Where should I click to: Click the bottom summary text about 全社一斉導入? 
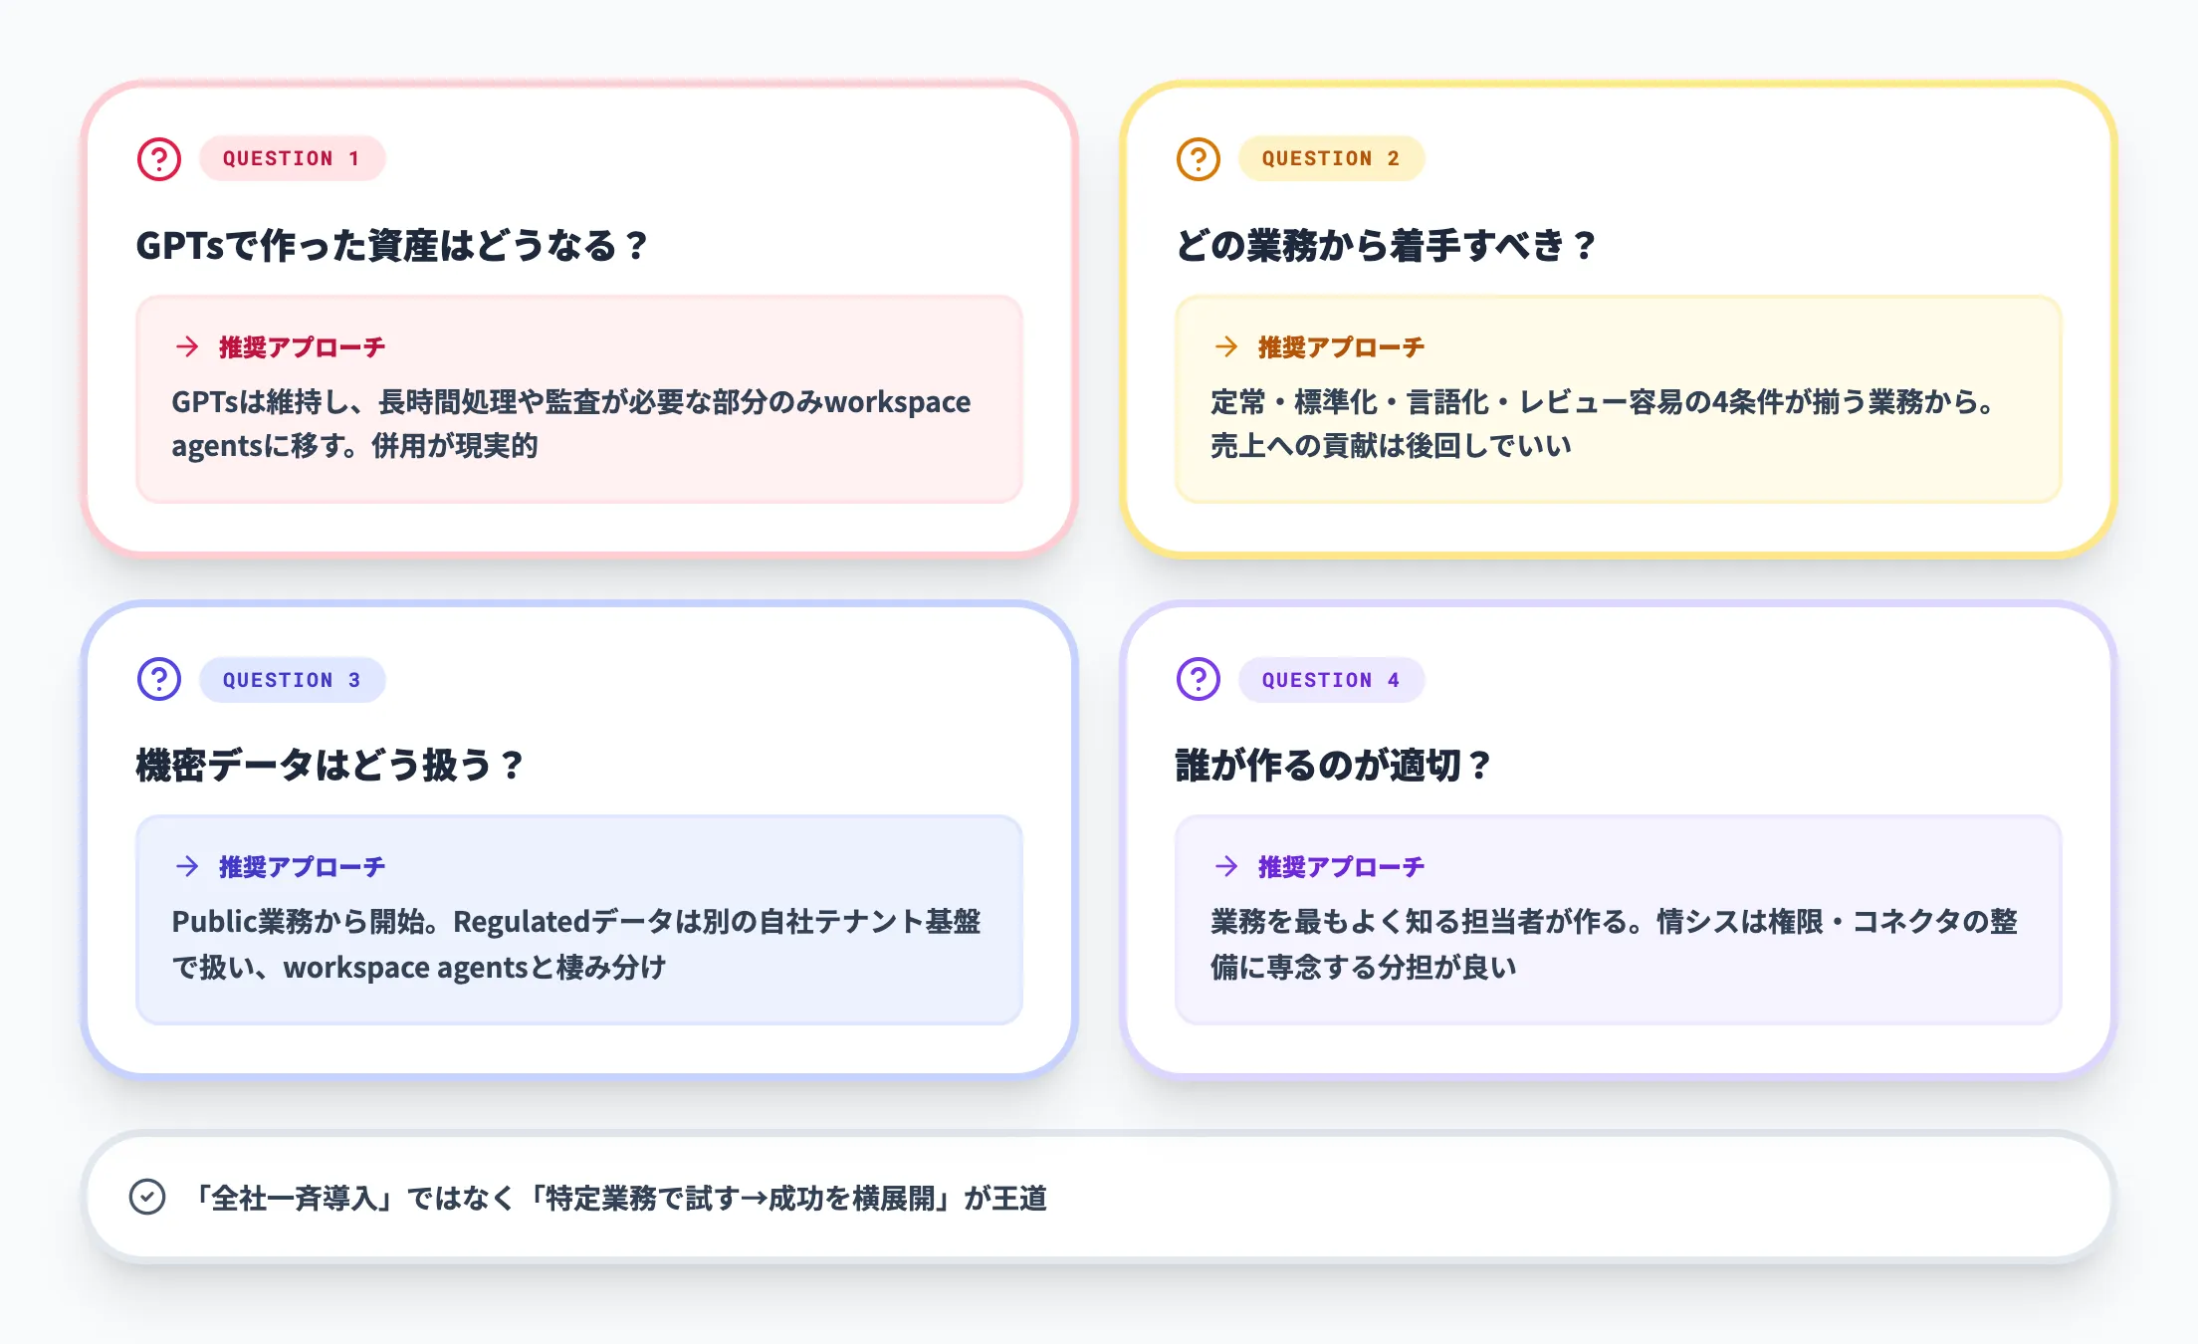pyautogui.click(x=622, y=1198)
